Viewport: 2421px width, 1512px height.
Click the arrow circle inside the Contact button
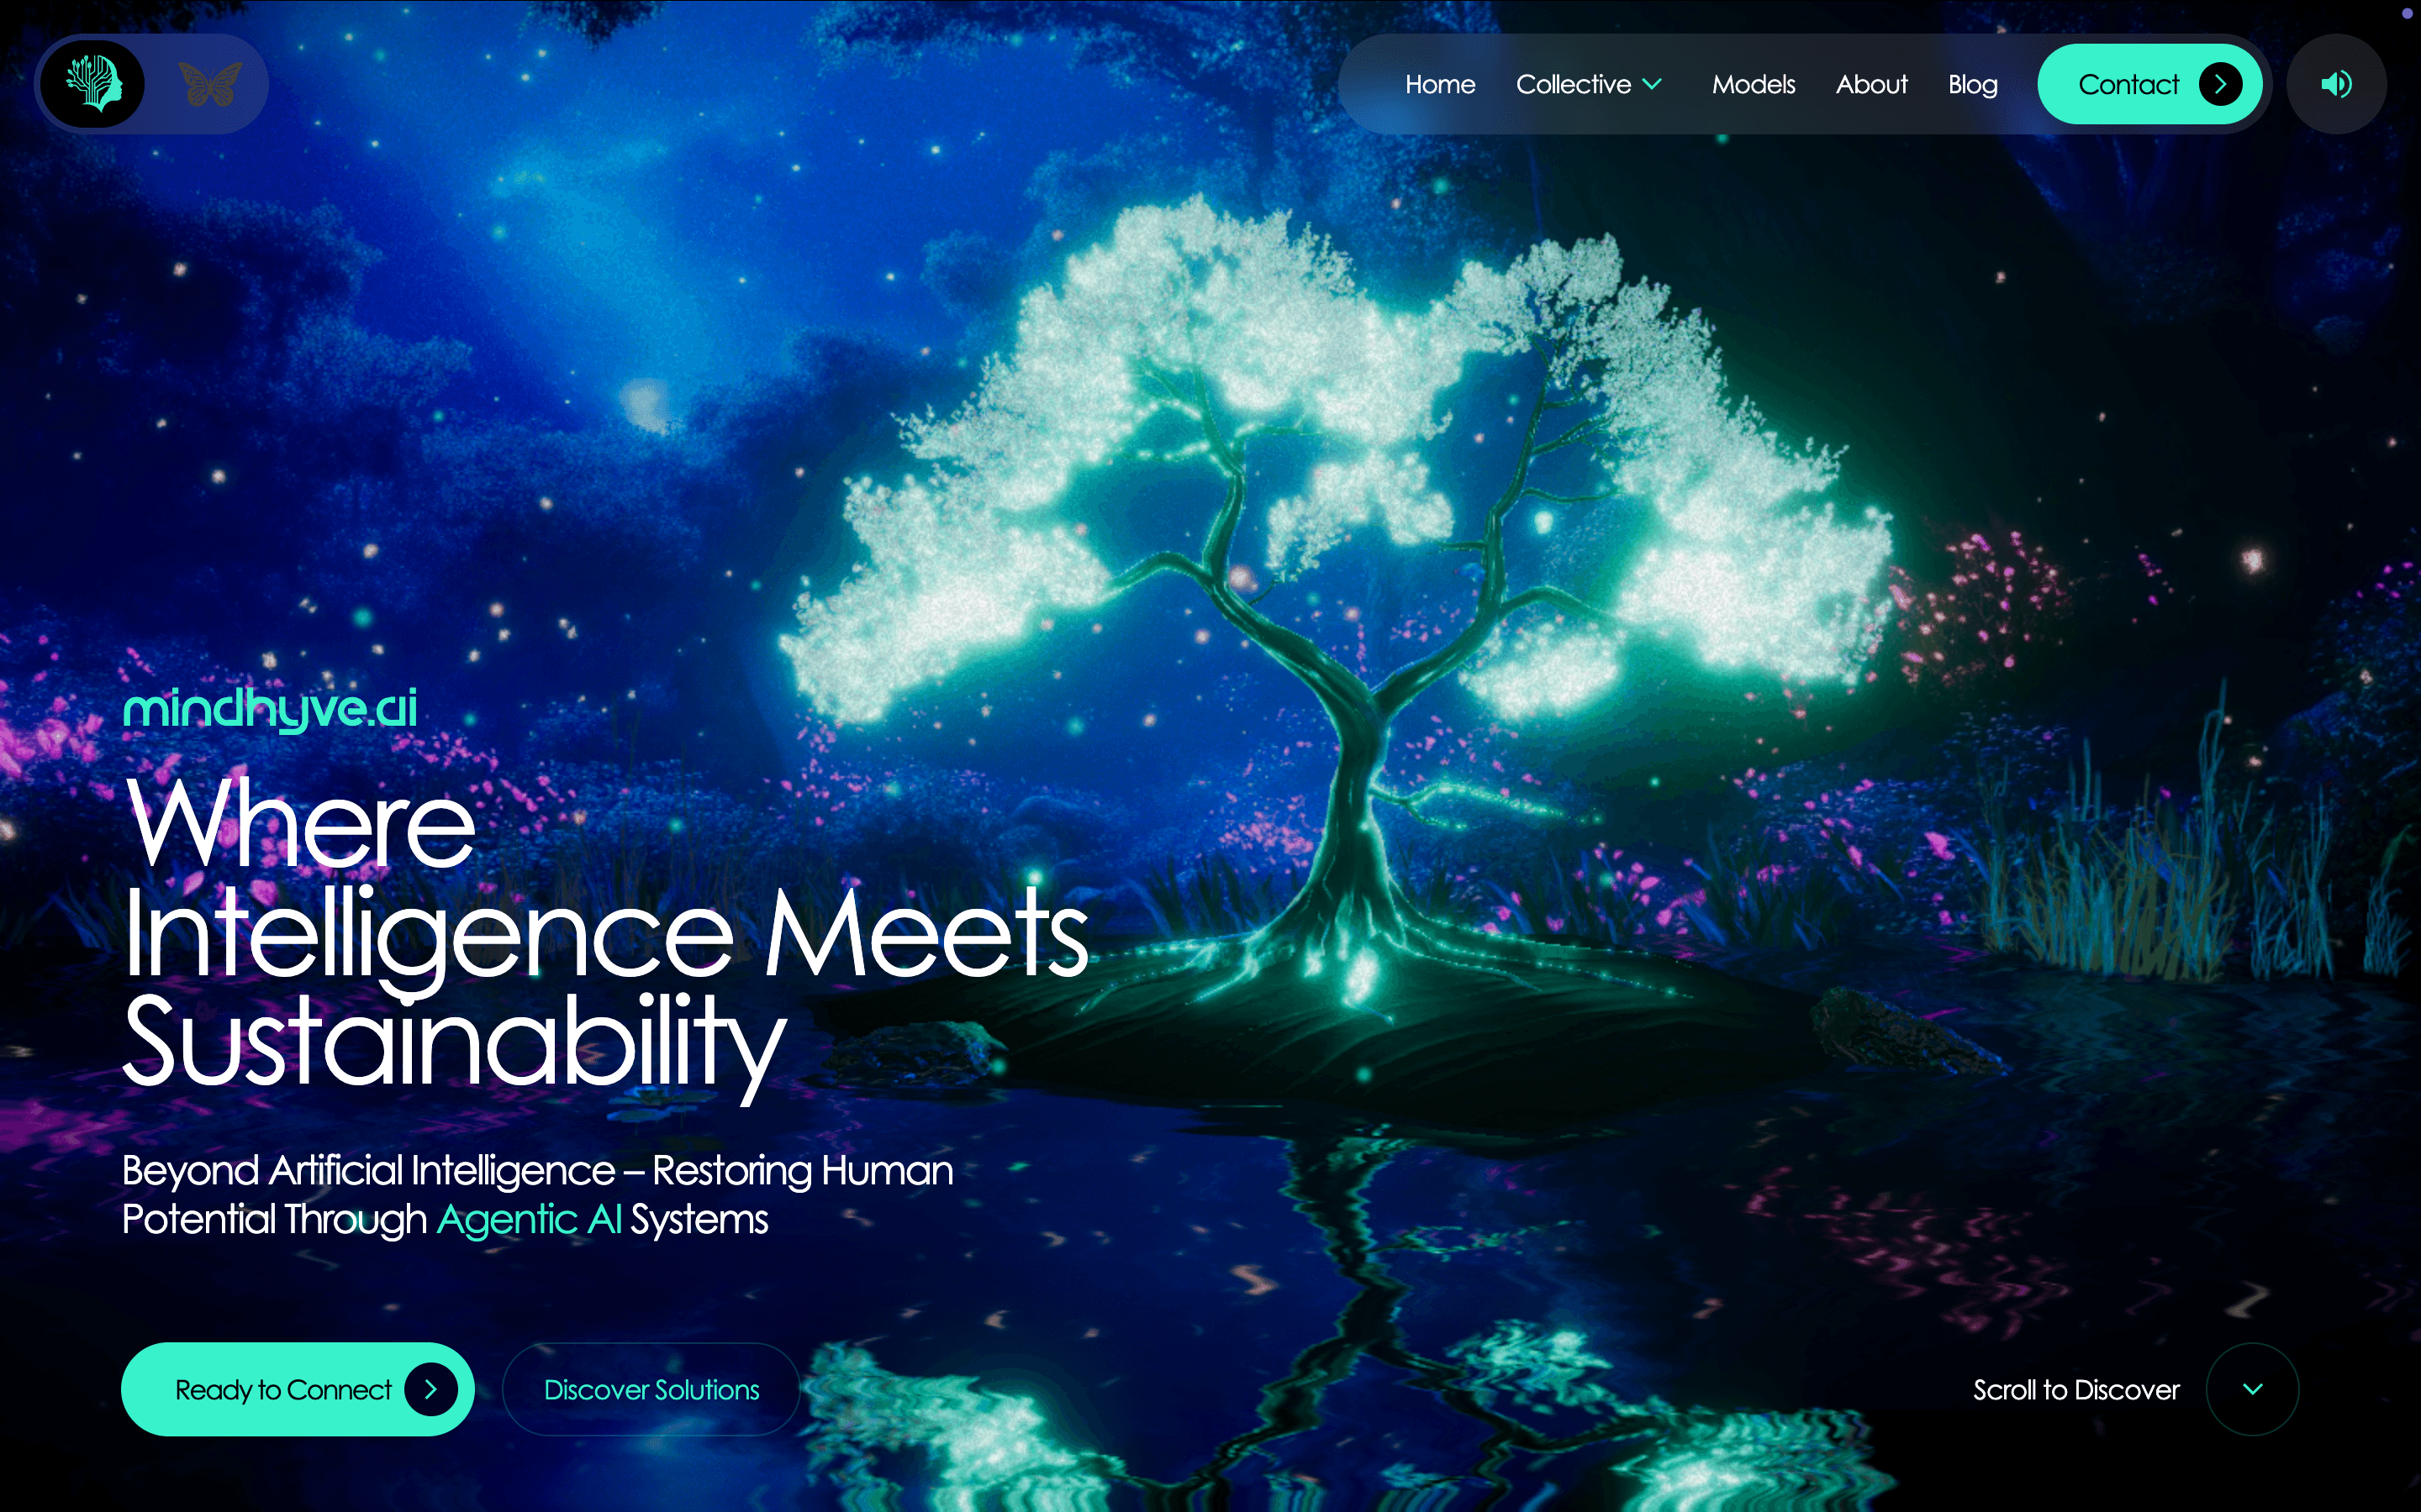pyautogui.click(x=2220, y=84)
